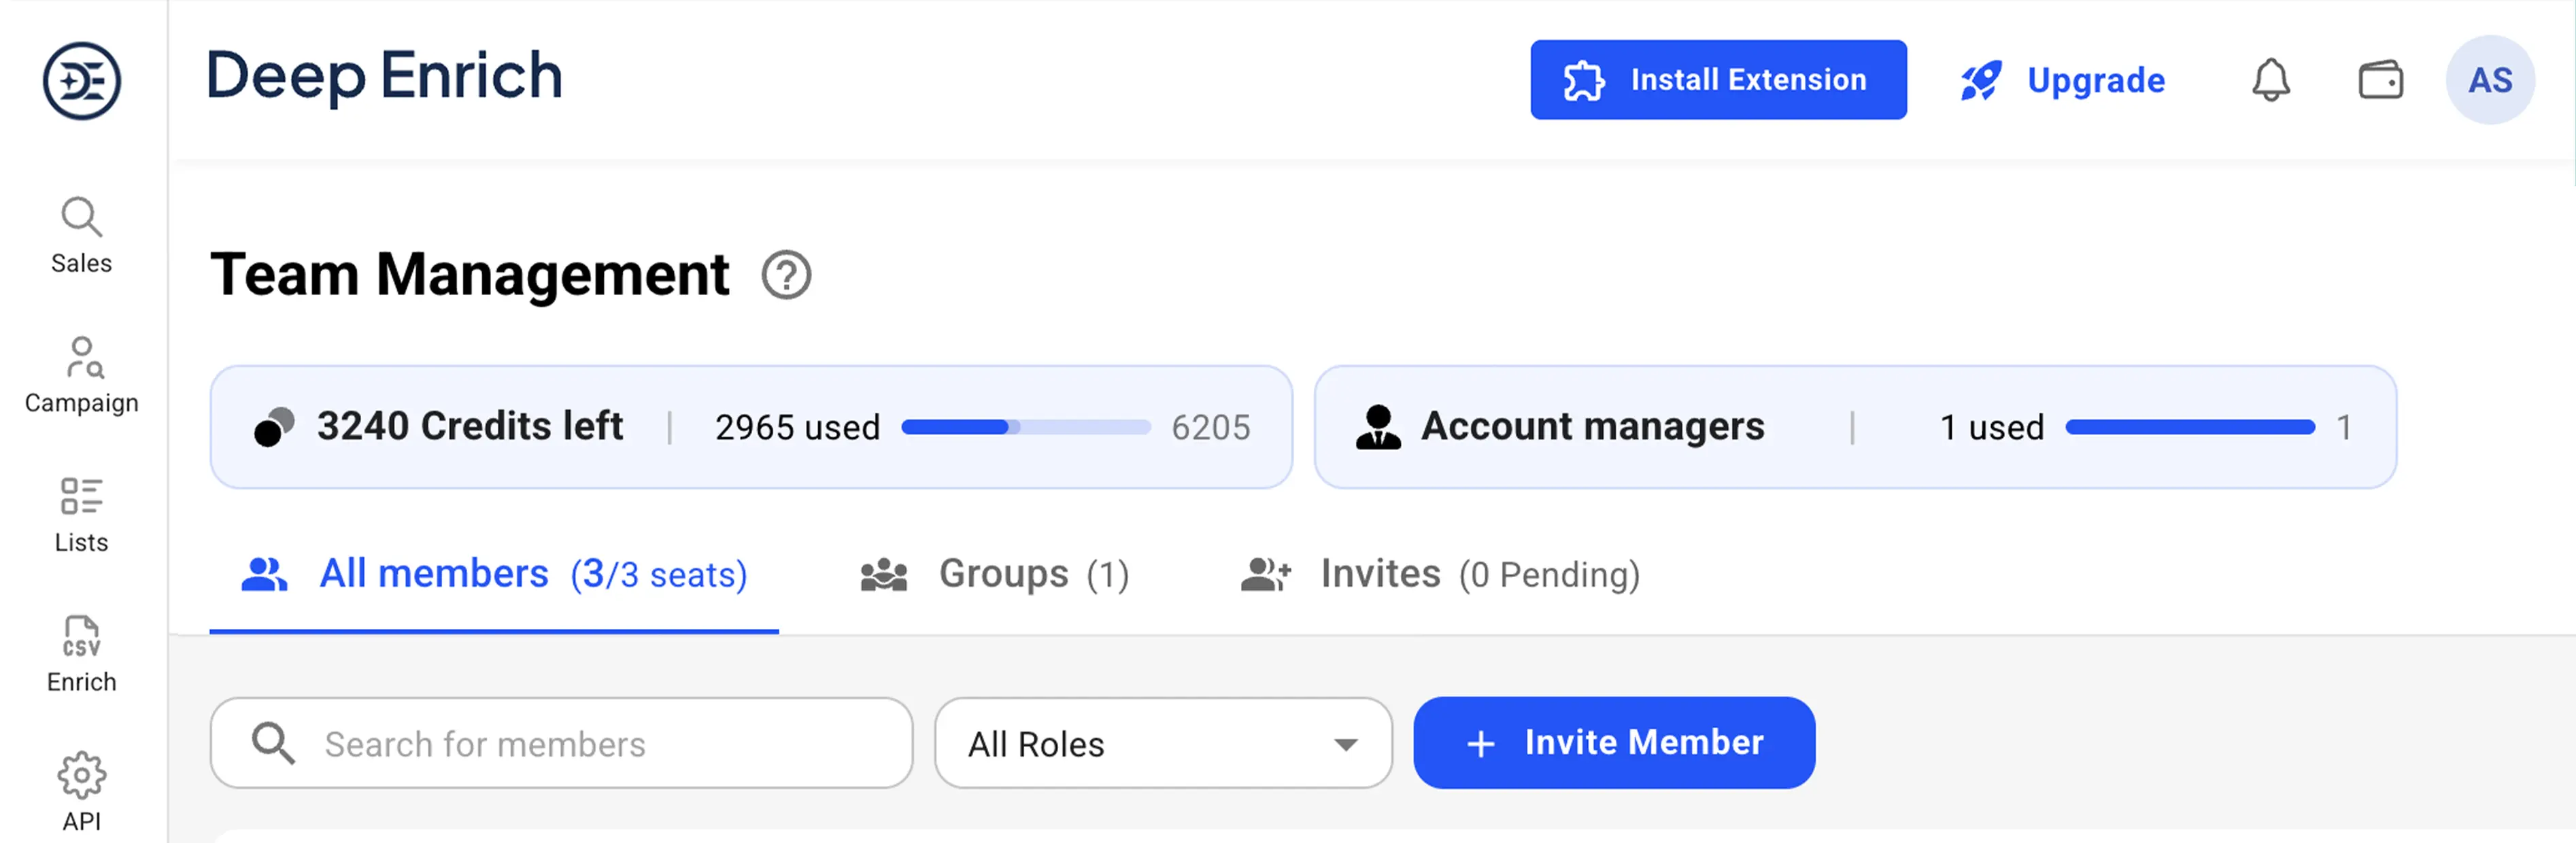Switch to the Invites tab
This screenshot has height=843, width=2576.
(1440, 575)
